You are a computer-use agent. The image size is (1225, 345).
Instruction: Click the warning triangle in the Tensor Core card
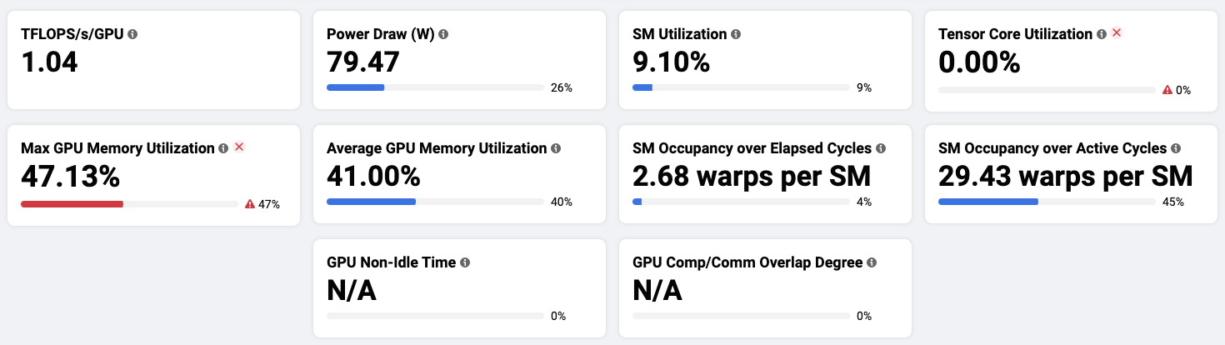point(1167,90)
